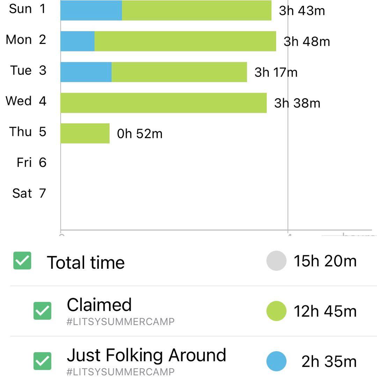Tap the 12h 45m Claimed total
Image resolution: width=377 pixels, height=377 pixels.
[325, 311]
